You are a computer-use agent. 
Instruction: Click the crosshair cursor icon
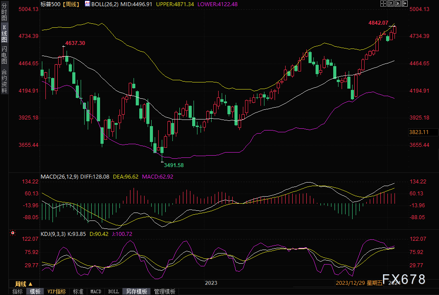point(383,4)
